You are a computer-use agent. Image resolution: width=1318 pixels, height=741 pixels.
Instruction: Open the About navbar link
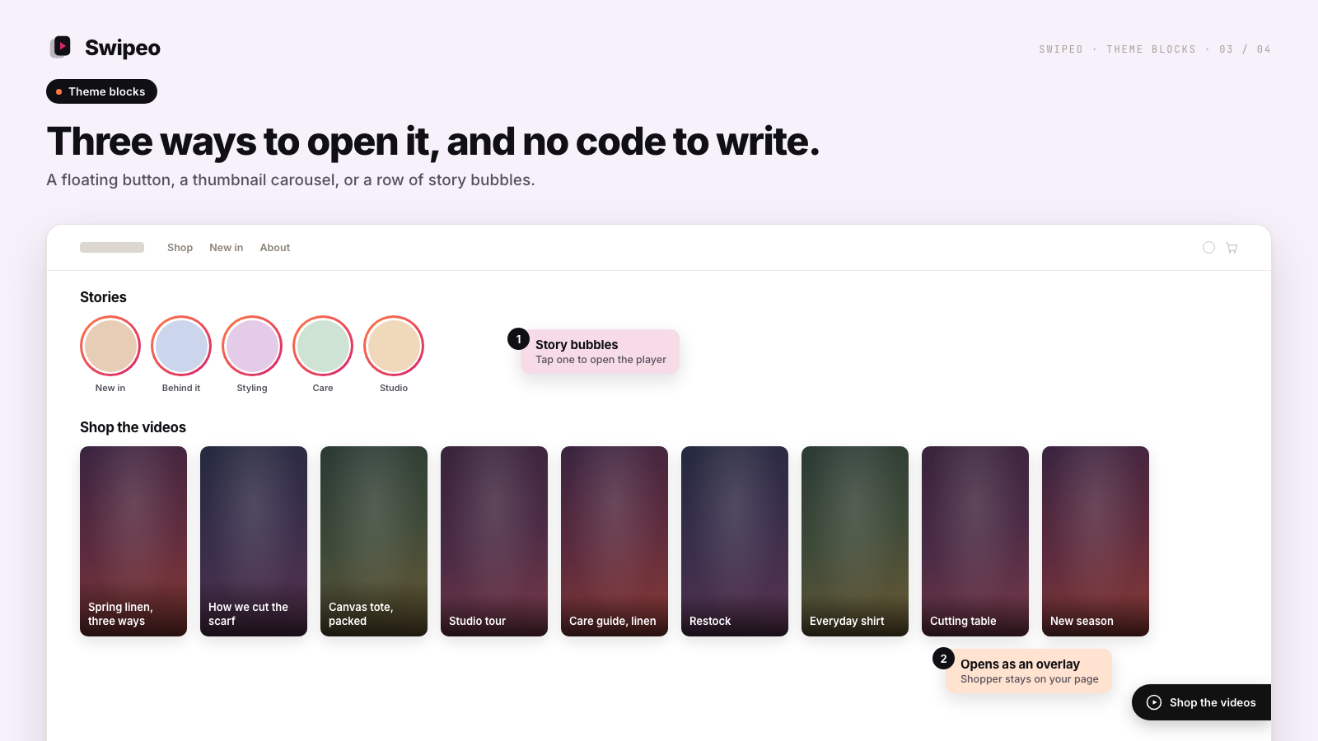[x=275, y=248]
